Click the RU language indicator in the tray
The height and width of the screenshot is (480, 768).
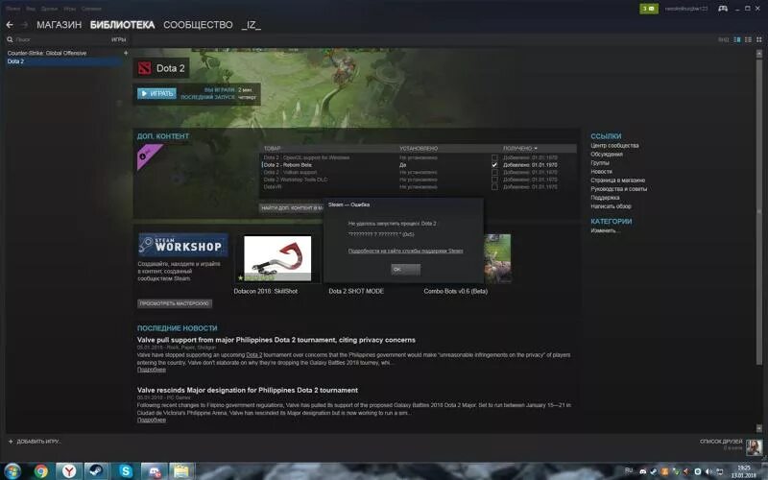[629, 470]
